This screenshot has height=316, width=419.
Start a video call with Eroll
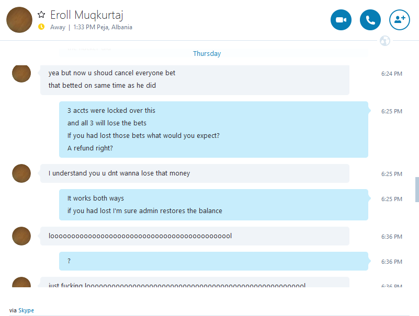pyautogui.click(x=341, y=20)
